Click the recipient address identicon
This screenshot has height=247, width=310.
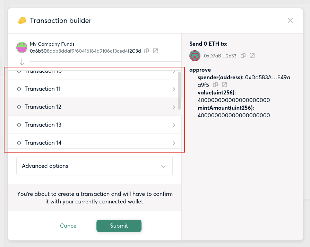point(195,56)
